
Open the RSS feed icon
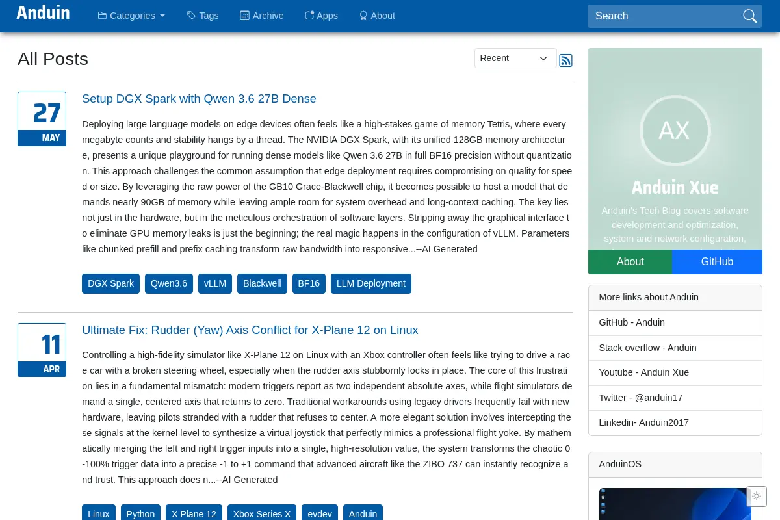coord(565,60)
